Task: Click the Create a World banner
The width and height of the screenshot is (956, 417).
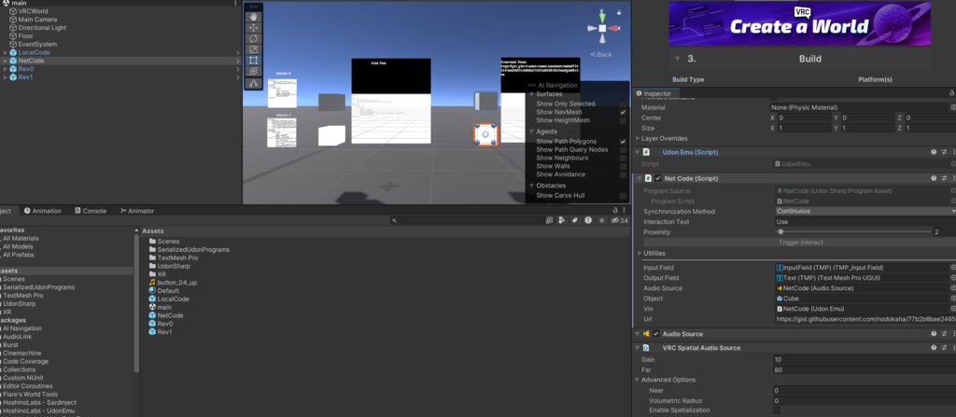Action: [799, 23]
